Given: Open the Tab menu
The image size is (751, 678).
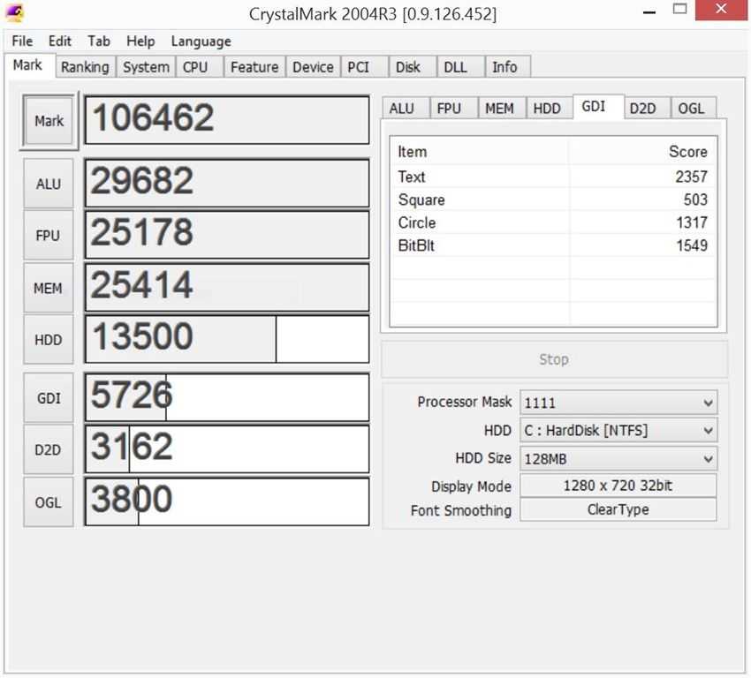Looking at the screenshot, I should [x=99, y=41].
